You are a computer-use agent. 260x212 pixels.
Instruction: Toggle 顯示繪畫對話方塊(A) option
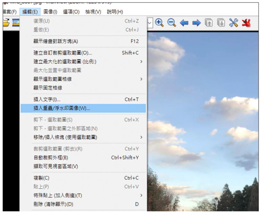tap(83, 41)
